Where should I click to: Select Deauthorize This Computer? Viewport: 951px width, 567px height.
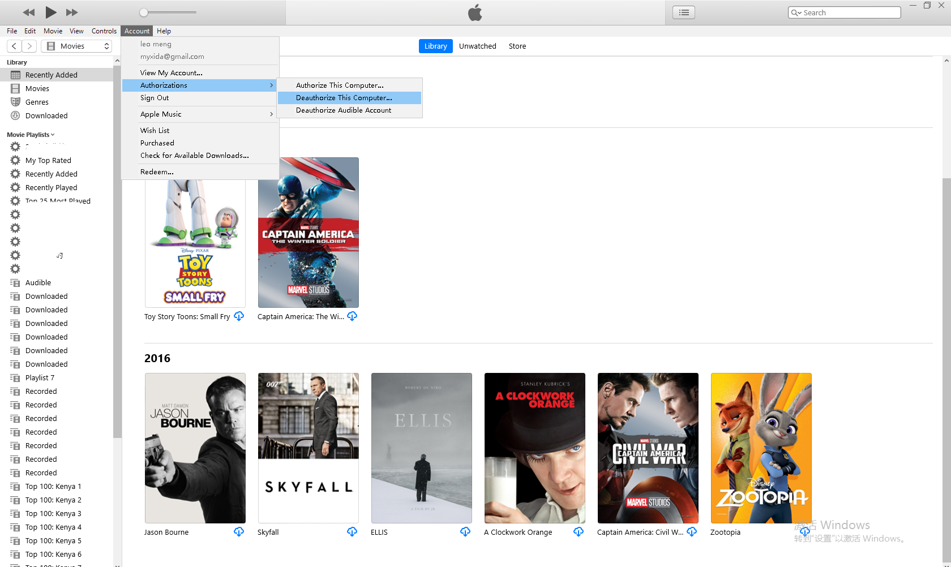point(344,97)
